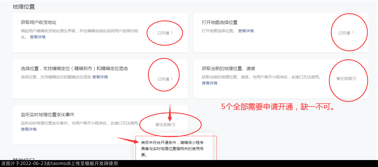Click the question-mark icon in 监听实时地理位置变化事件 card
Image resolution: width=378 pixels, height=167 pixels.
(x=173, y=125)
